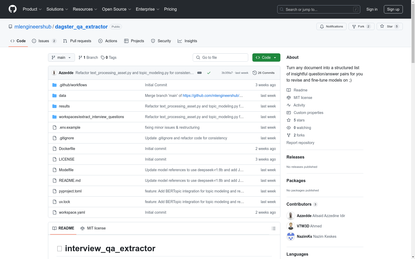View the green check status of latest commit
415x259 pixels.
point(209,73)
